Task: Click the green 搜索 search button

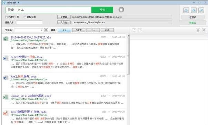Action: coord(102,10)
